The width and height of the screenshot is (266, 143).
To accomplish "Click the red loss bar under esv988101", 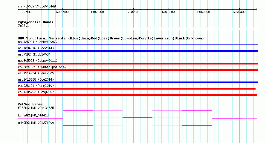I will pyautogui.click(x=137, y=89).
